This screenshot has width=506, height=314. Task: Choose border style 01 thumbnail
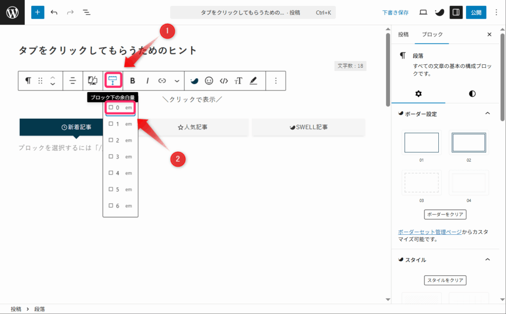click(x=422, y=142)
